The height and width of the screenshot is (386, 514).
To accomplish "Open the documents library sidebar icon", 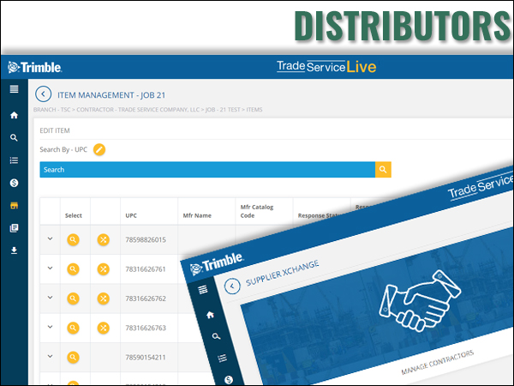I will coord(14,228).
